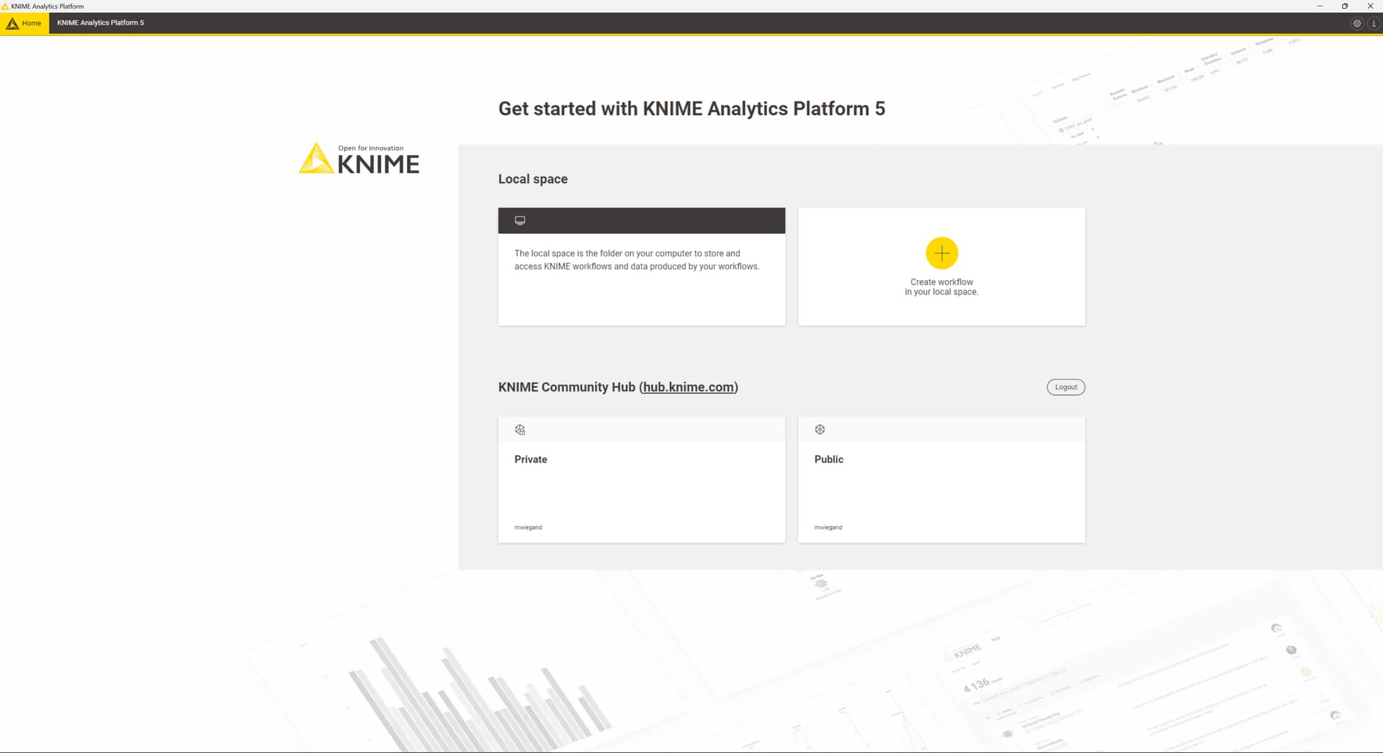Open the Private hub space card
This screenshot has height=753, width=1383.
pos(642,479)
